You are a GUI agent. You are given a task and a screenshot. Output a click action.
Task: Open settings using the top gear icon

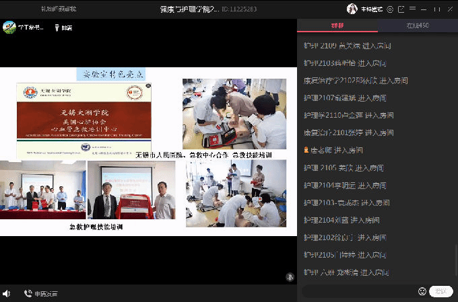389,9
